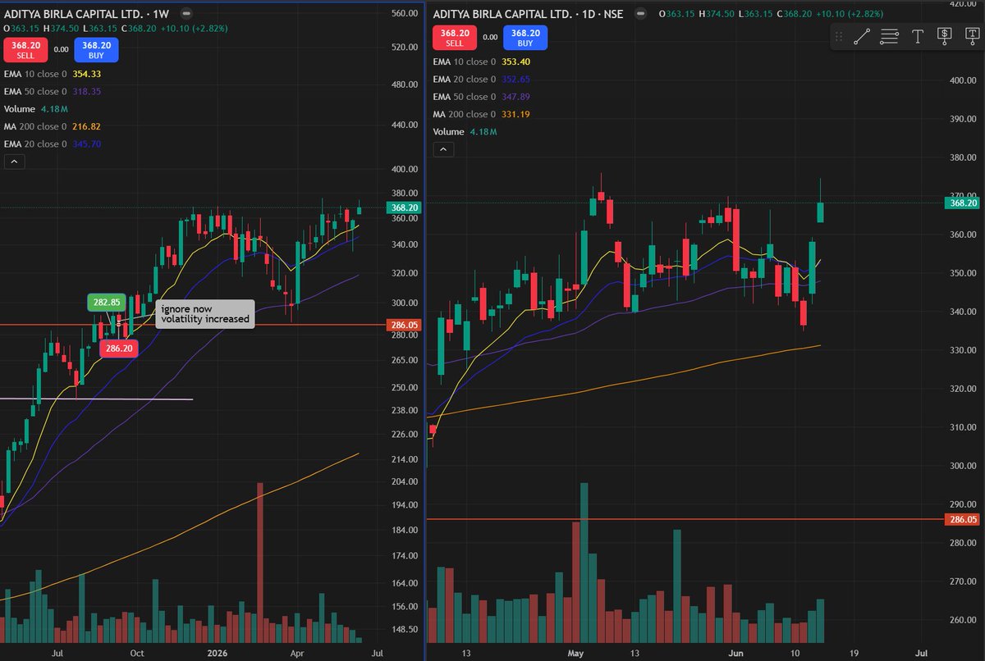Click current price tag 368.20 on weekly axis
The height and width of the screenshot is (661, 985).
[405, 208]
